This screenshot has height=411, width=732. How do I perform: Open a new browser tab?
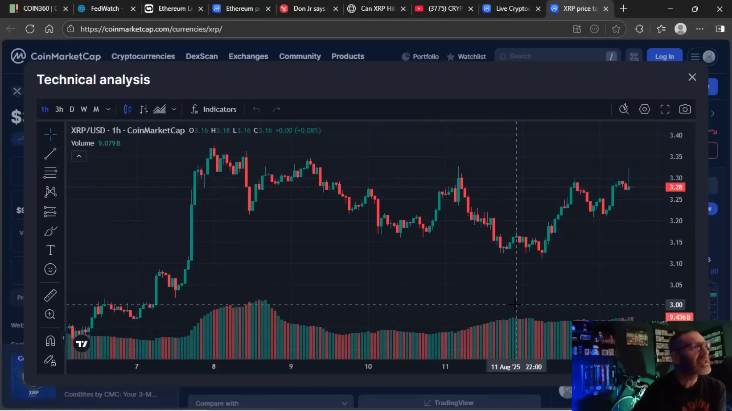point(623,8)
